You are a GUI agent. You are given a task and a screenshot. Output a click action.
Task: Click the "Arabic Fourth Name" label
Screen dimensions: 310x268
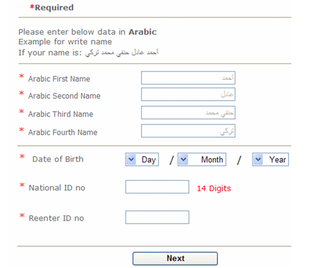tap(63, 133)
